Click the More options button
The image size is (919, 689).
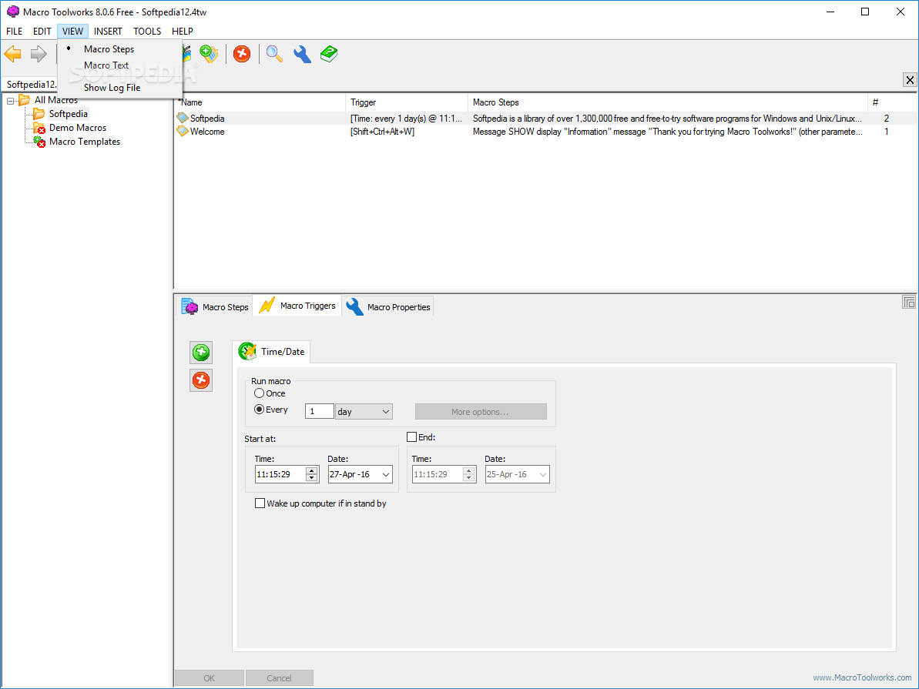481,412
